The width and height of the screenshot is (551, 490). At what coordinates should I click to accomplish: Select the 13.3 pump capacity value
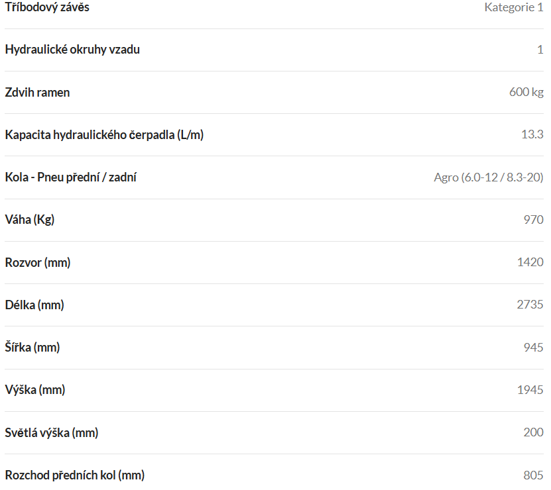tap(532, 134)
